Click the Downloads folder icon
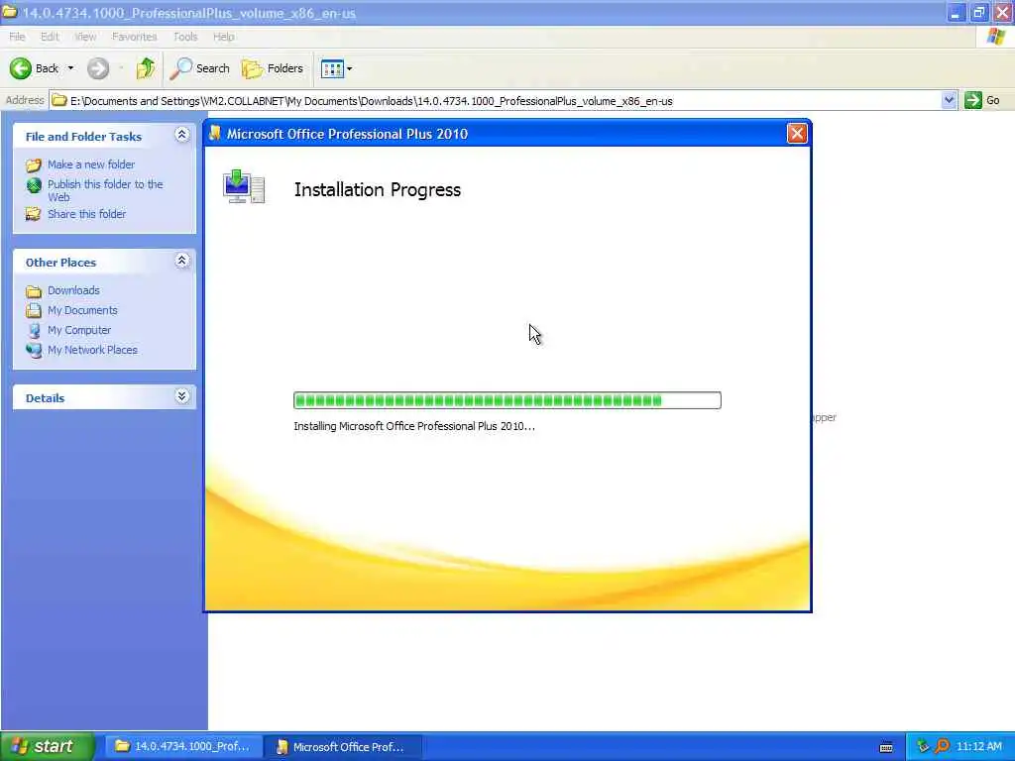The height and width of the screenshot is (761, 1015). [34, 291]
